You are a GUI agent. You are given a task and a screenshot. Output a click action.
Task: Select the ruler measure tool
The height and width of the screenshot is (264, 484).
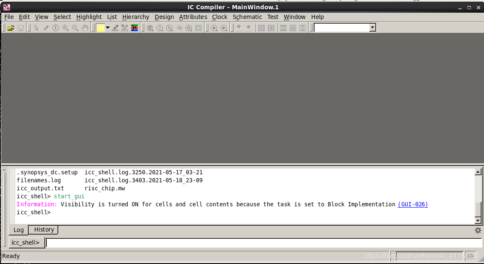coord(46,28)
